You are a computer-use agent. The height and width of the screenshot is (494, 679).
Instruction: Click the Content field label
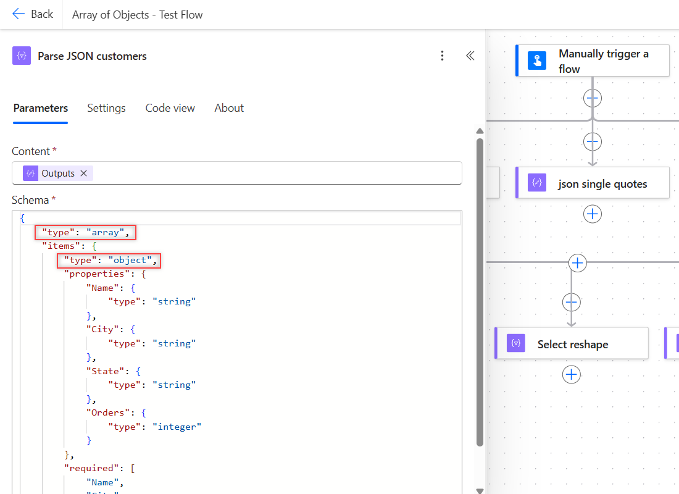31,151
